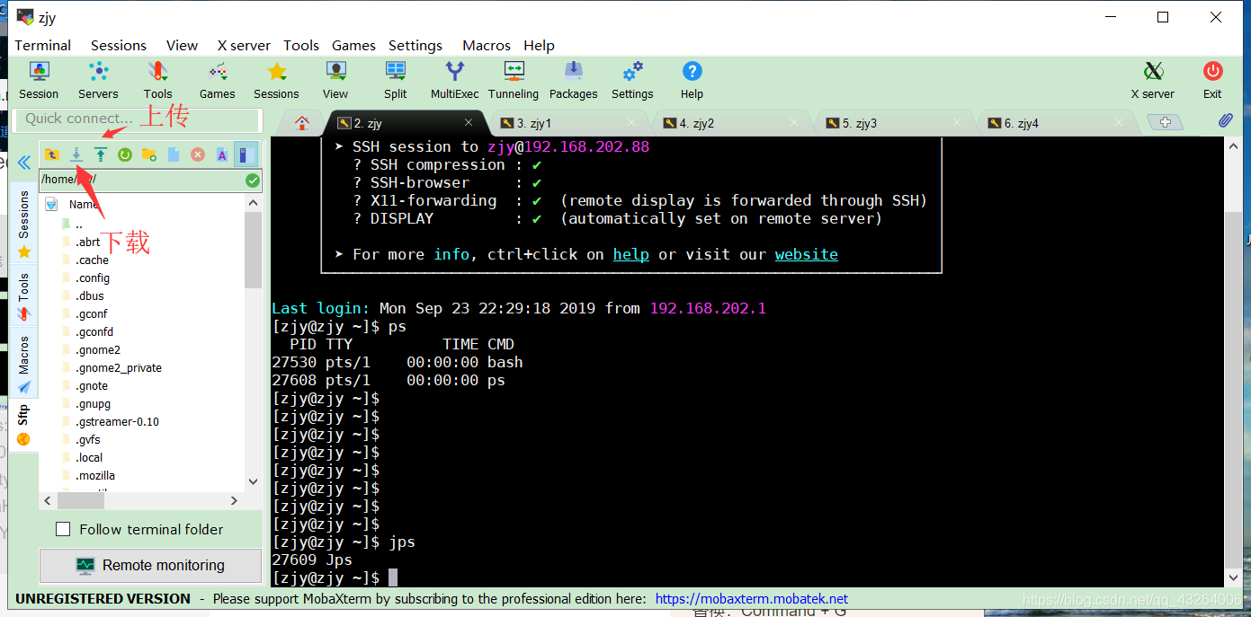
Task: Select the Sessions vertical sidebar tab
Action: click(23, 225)
